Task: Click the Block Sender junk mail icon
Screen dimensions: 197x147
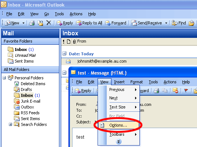Action: [176, 91]
